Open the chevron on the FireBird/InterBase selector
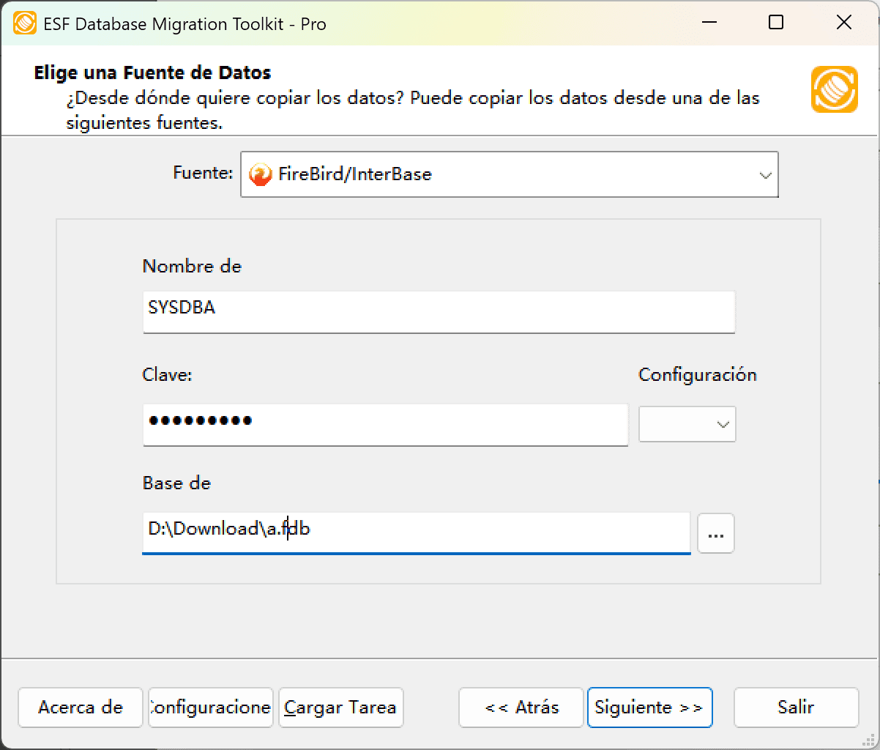This screenshot has height=750, width=880. (x=766, y=174)
